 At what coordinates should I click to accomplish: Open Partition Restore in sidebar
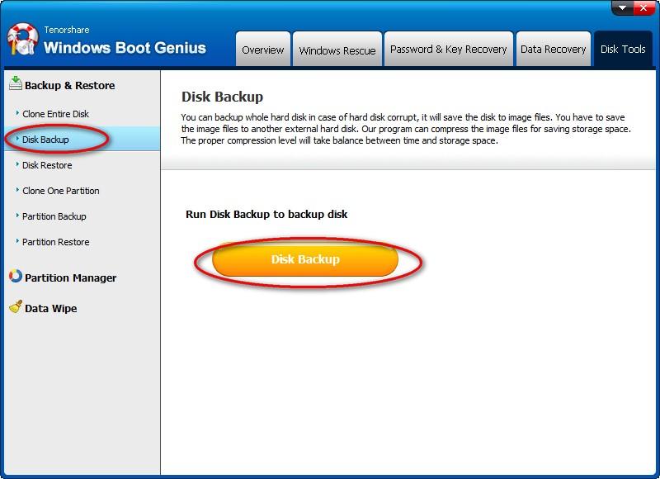pos(55,242)
